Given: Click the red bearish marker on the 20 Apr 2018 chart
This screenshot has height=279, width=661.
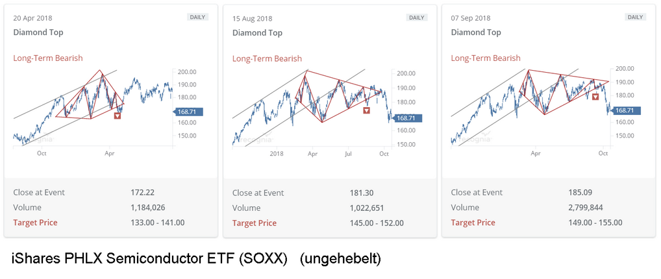Looking at the screenshot, I should click(x=118, y=115).
